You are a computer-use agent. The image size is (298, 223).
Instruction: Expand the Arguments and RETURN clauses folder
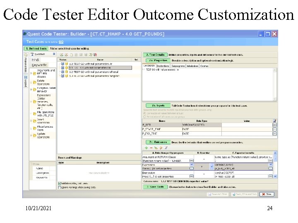31,74
